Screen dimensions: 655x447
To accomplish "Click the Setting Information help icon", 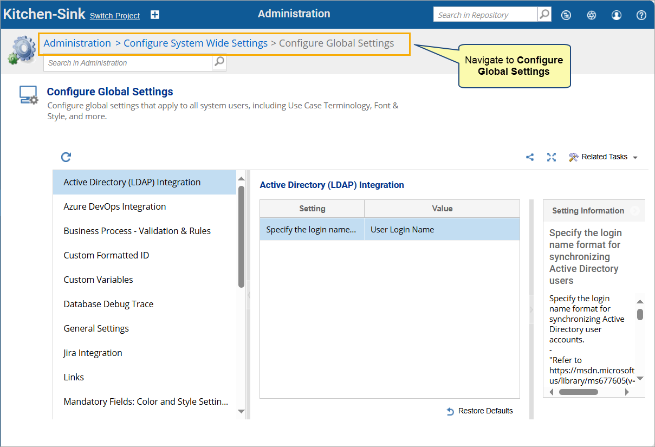I will pyautogui.click(x=634, y=211).
